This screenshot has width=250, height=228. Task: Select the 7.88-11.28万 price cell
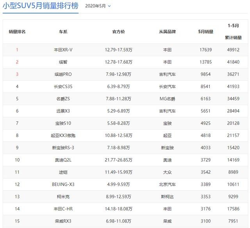[x=118, y=99]
